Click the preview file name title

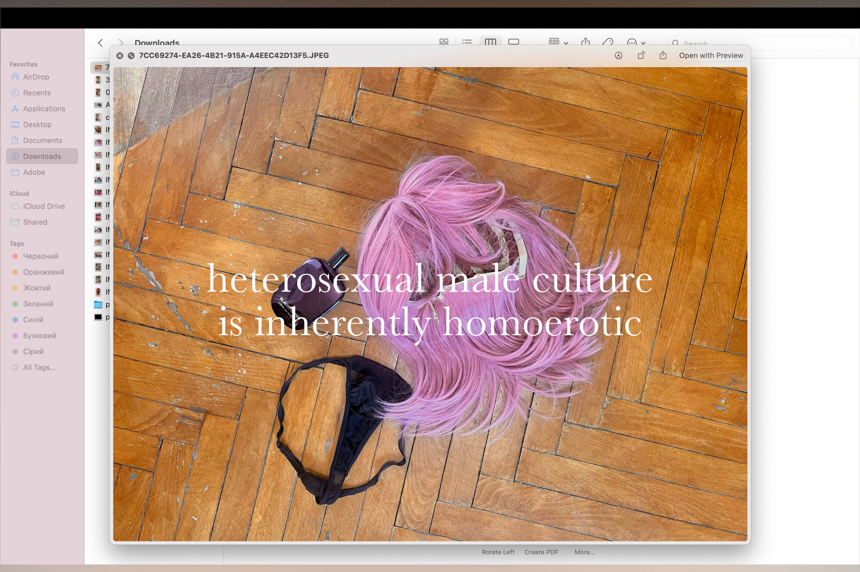click(234, 55)
